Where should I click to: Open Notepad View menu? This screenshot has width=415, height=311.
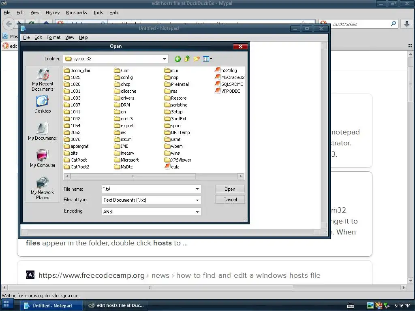tap(70, 37)
